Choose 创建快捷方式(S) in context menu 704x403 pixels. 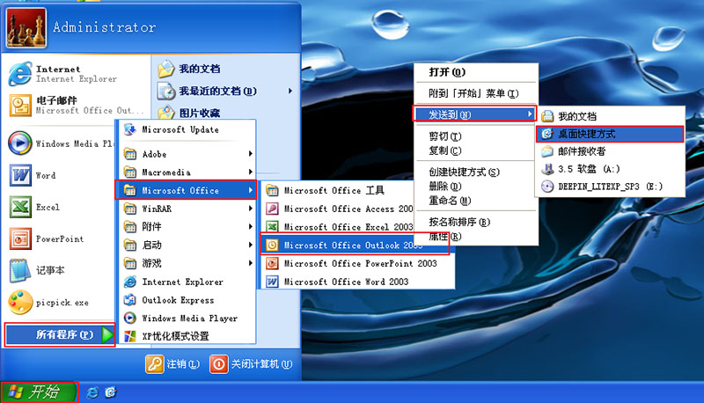[x=475, y=172]
